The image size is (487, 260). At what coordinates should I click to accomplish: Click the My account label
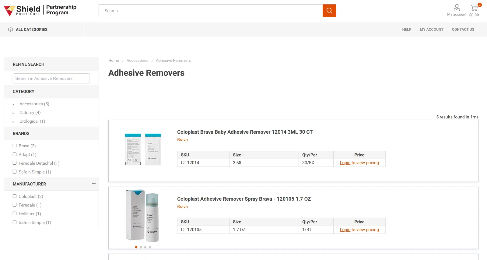click(457, 15)
